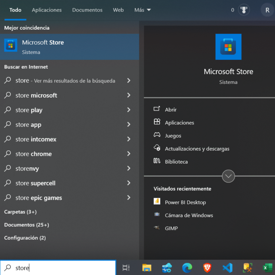Click the search box magnifier icon
This screenshot has width=275, height=275.
[x=8, y=268]
